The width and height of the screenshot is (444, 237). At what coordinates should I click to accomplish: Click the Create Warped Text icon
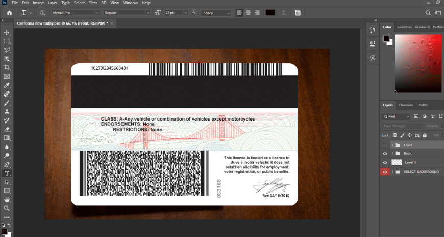(x=283, y=13)
